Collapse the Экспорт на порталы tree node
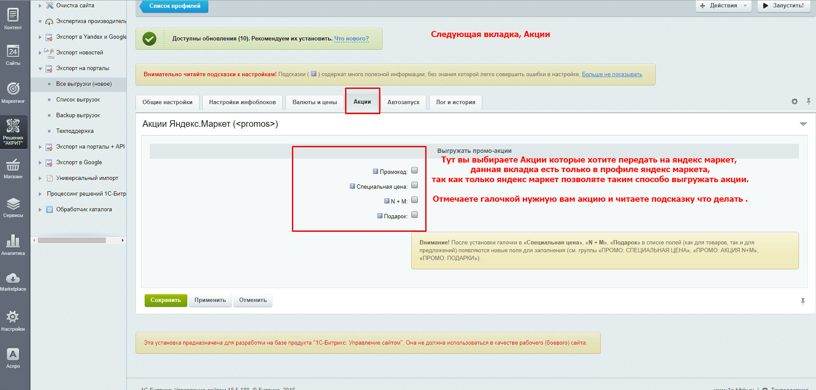The height and width of the screenshot is (390, 816). 40,68
